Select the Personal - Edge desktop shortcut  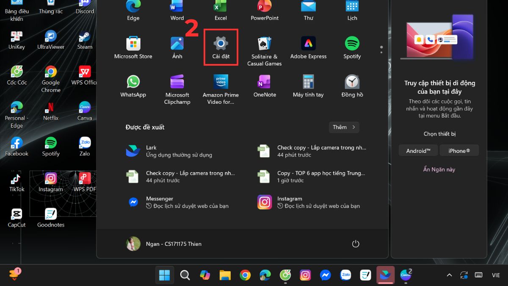(17, 115)
